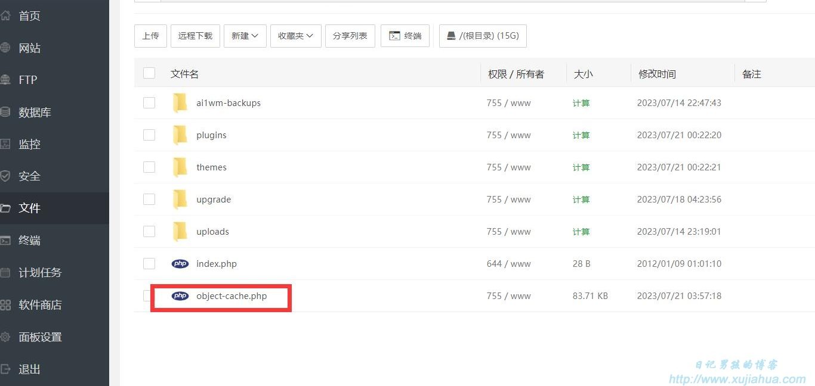Click the ai1wm-backups folder icon

(180, 103)
